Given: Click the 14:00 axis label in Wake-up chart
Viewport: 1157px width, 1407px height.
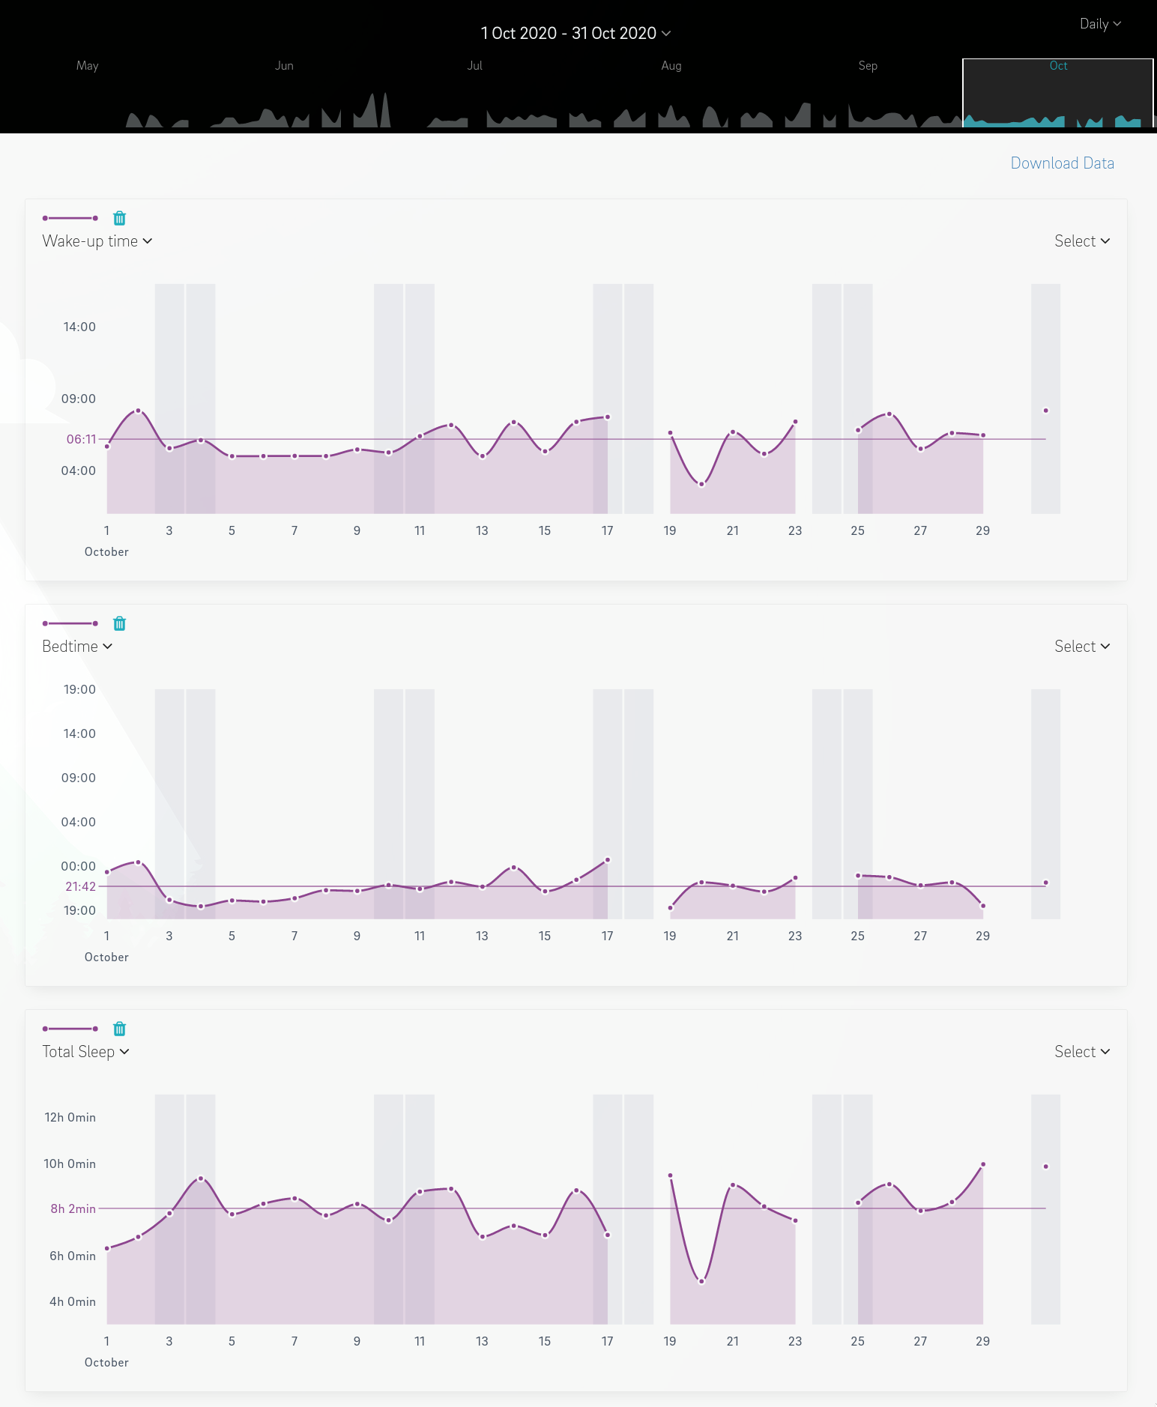Looking at the screenshot, I should [79, 327].
